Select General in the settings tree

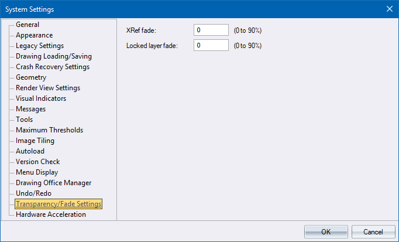click(x=27, y=25)
